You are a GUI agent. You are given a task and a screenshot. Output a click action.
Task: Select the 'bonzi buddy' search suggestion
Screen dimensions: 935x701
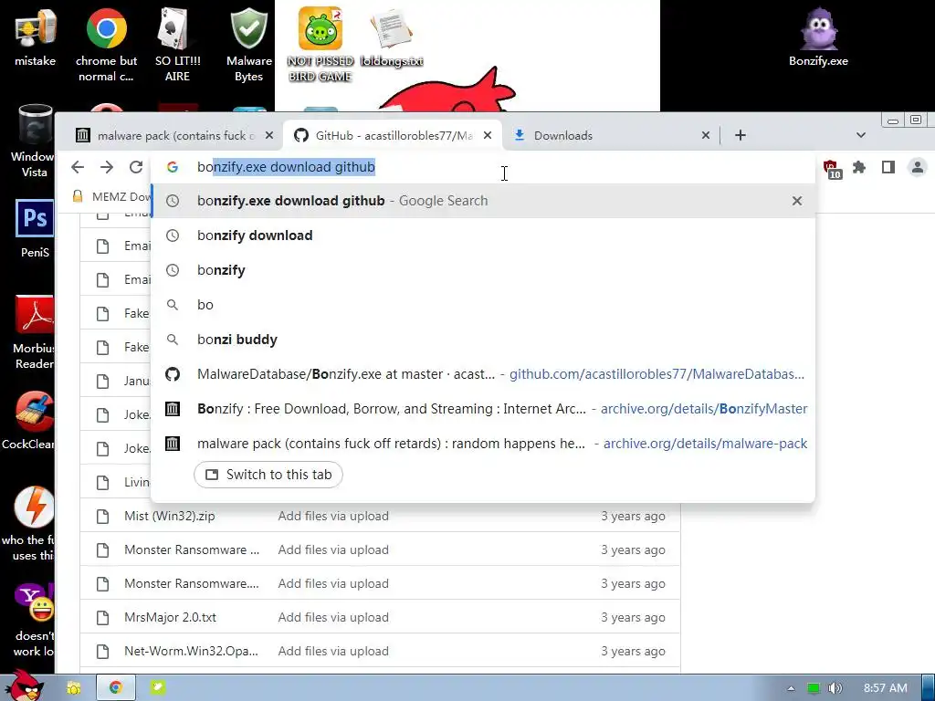[x=483, y=340]
